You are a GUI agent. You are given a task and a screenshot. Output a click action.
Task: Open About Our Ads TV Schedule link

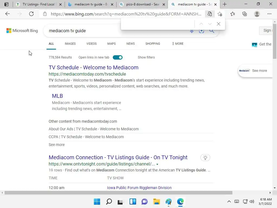pos(94,129)
